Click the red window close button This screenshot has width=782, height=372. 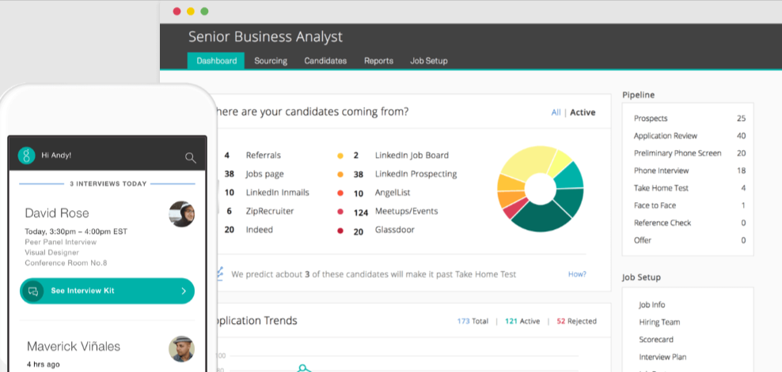(177, 12)
